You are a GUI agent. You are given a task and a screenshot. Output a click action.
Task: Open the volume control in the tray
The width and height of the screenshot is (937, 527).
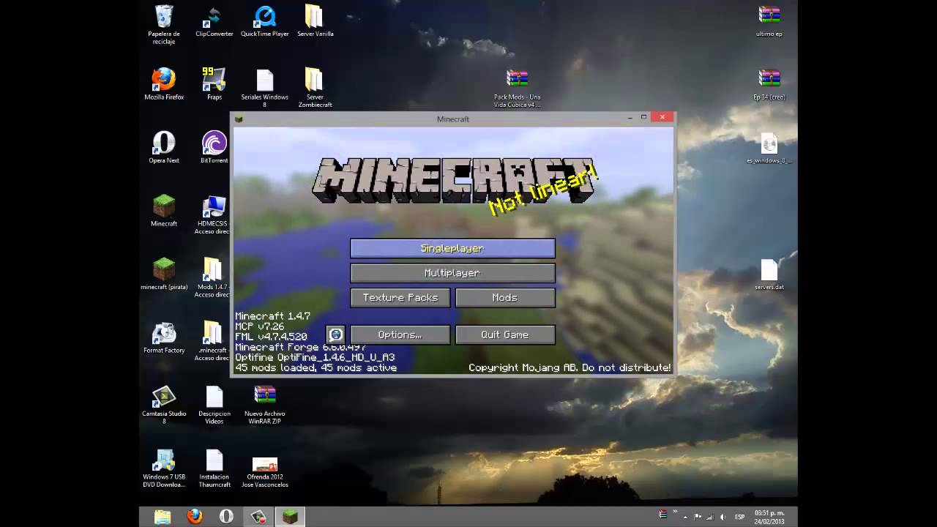click(x=722, y=517)
